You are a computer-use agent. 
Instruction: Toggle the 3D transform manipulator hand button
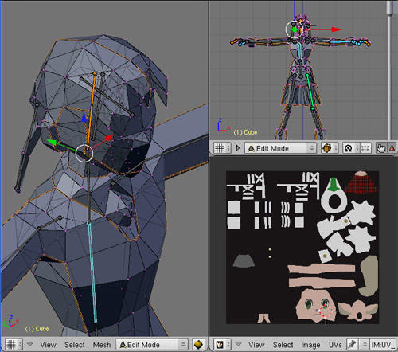pos(381,148)
